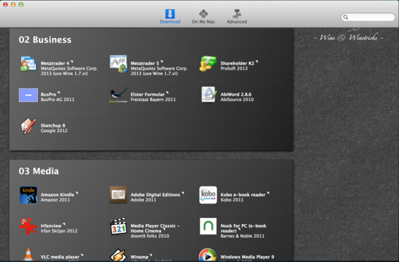Viewport: 399px width, 262px height.
Task: Select the Winamp lightning icon
Action: point(118,255)
